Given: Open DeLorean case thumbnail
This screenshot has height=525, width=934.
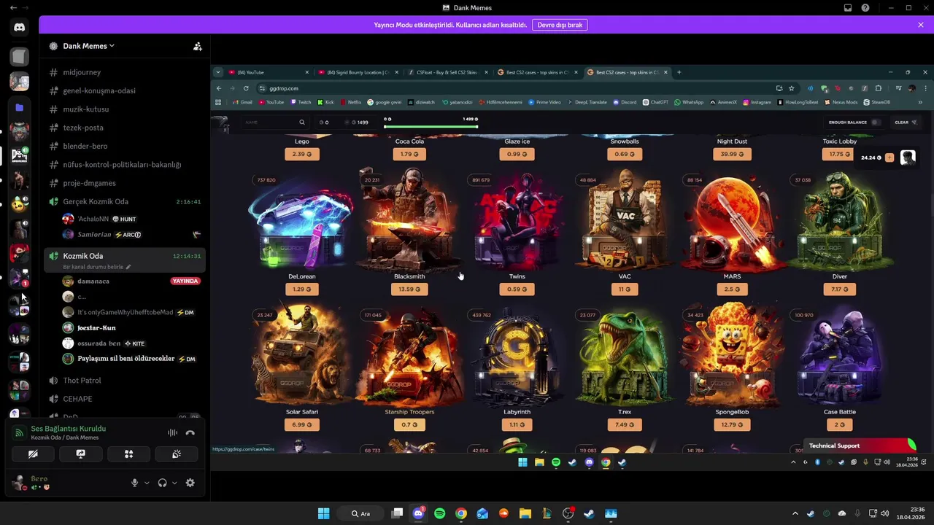Looking at the screenshot, I should (x=302, y=222).
